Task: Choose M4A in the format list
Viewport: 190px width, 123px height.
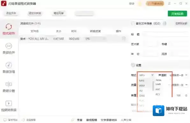Action: (x=158, y=80)
